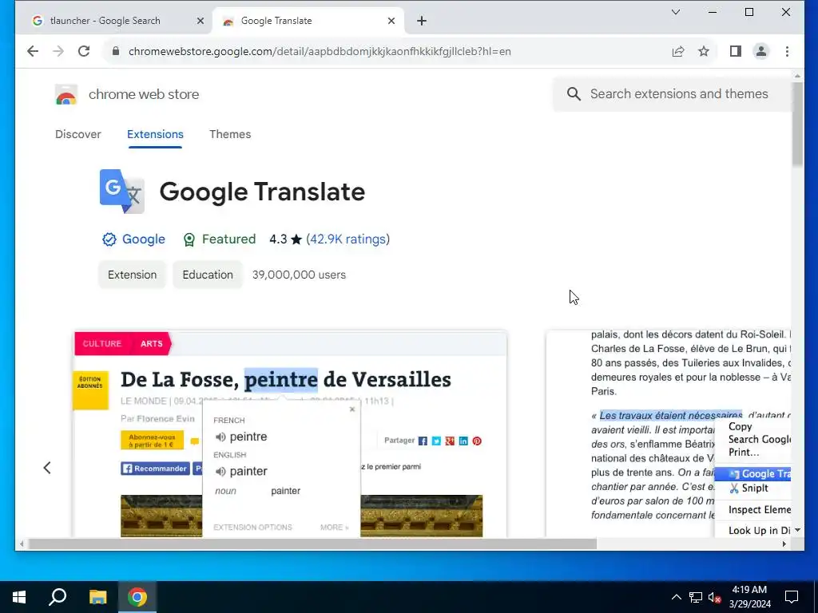Click the Google Translate page title
This screenshot has height=613, width=818.
(x=262, y=192)
